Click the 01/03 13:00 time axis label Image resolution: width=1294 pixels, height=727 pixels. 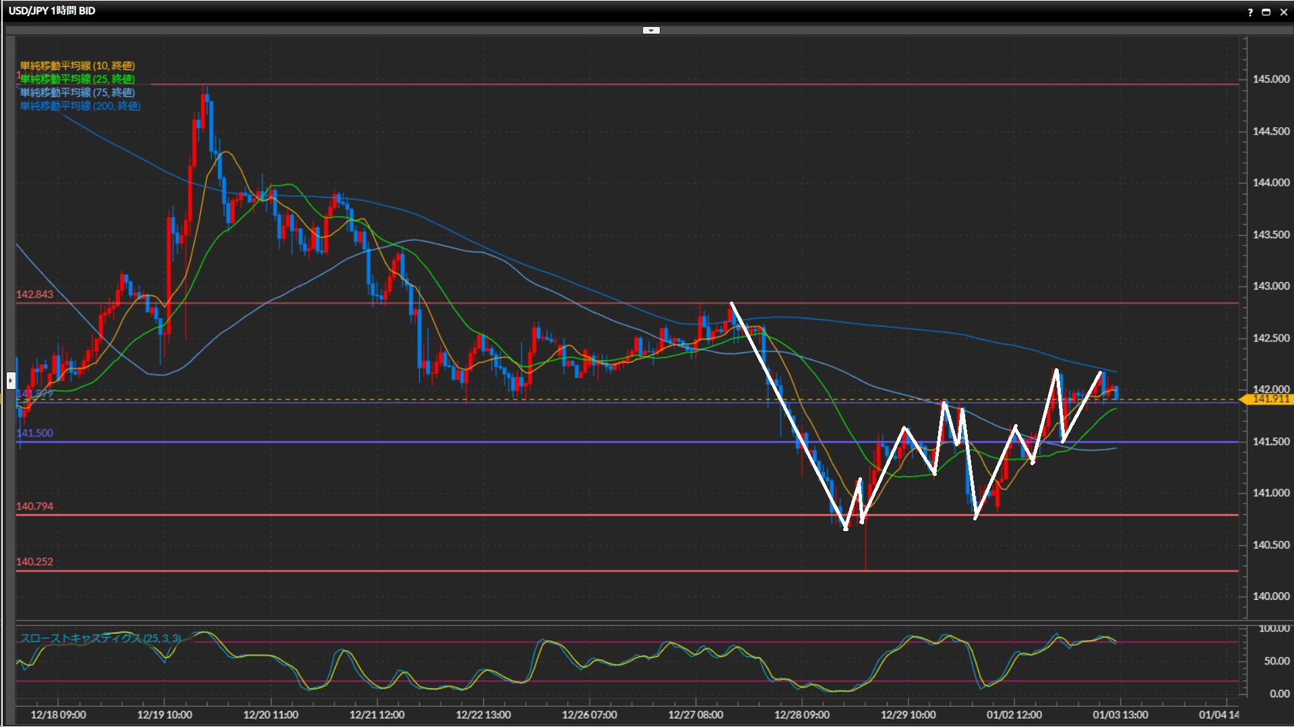1120,715
